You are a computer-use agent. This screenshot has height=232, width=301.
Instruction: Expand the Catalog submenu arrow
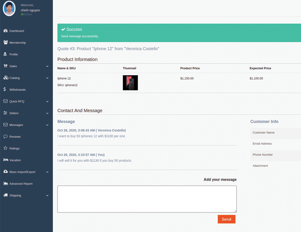[x=47, y=78]
